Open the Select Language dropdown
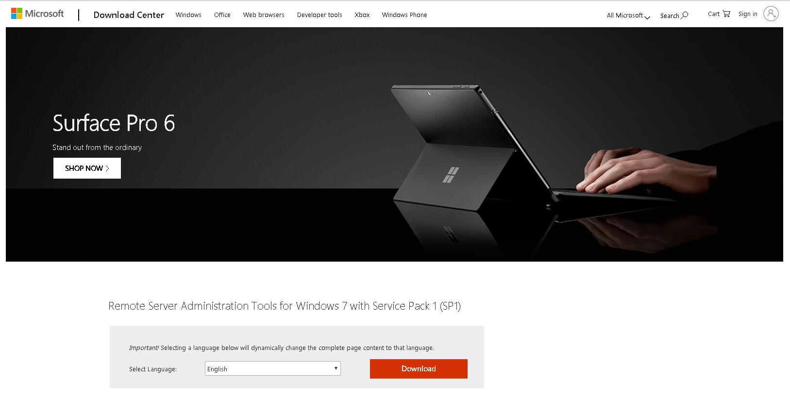790x398 pixels. point(272,368)
